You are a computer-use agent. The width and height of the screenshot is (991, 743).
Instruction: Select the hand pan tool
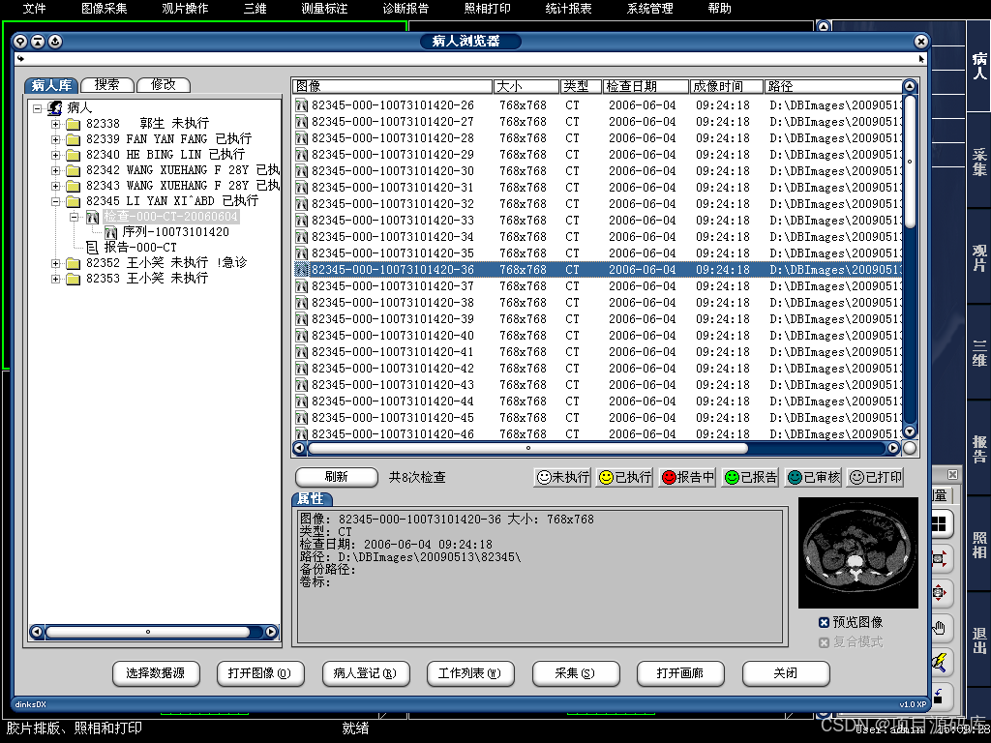[x=939, y=627]
